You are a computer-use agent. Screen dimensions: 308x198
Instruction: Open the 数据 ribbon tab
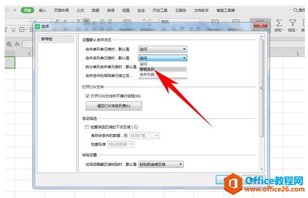click(x=95, y=10)
